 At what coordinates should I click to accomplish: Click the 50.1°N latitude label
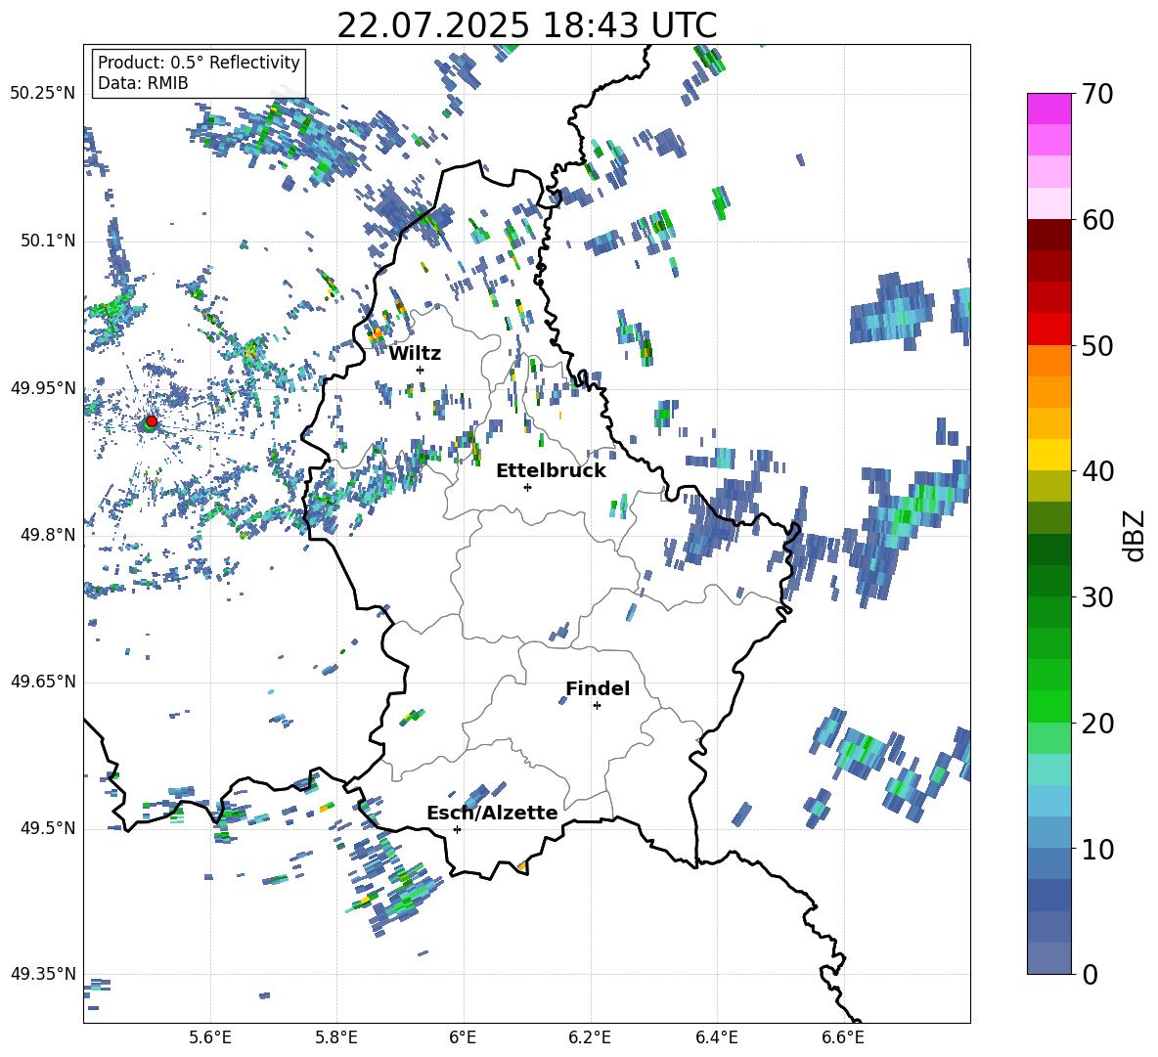coord(47,242)
